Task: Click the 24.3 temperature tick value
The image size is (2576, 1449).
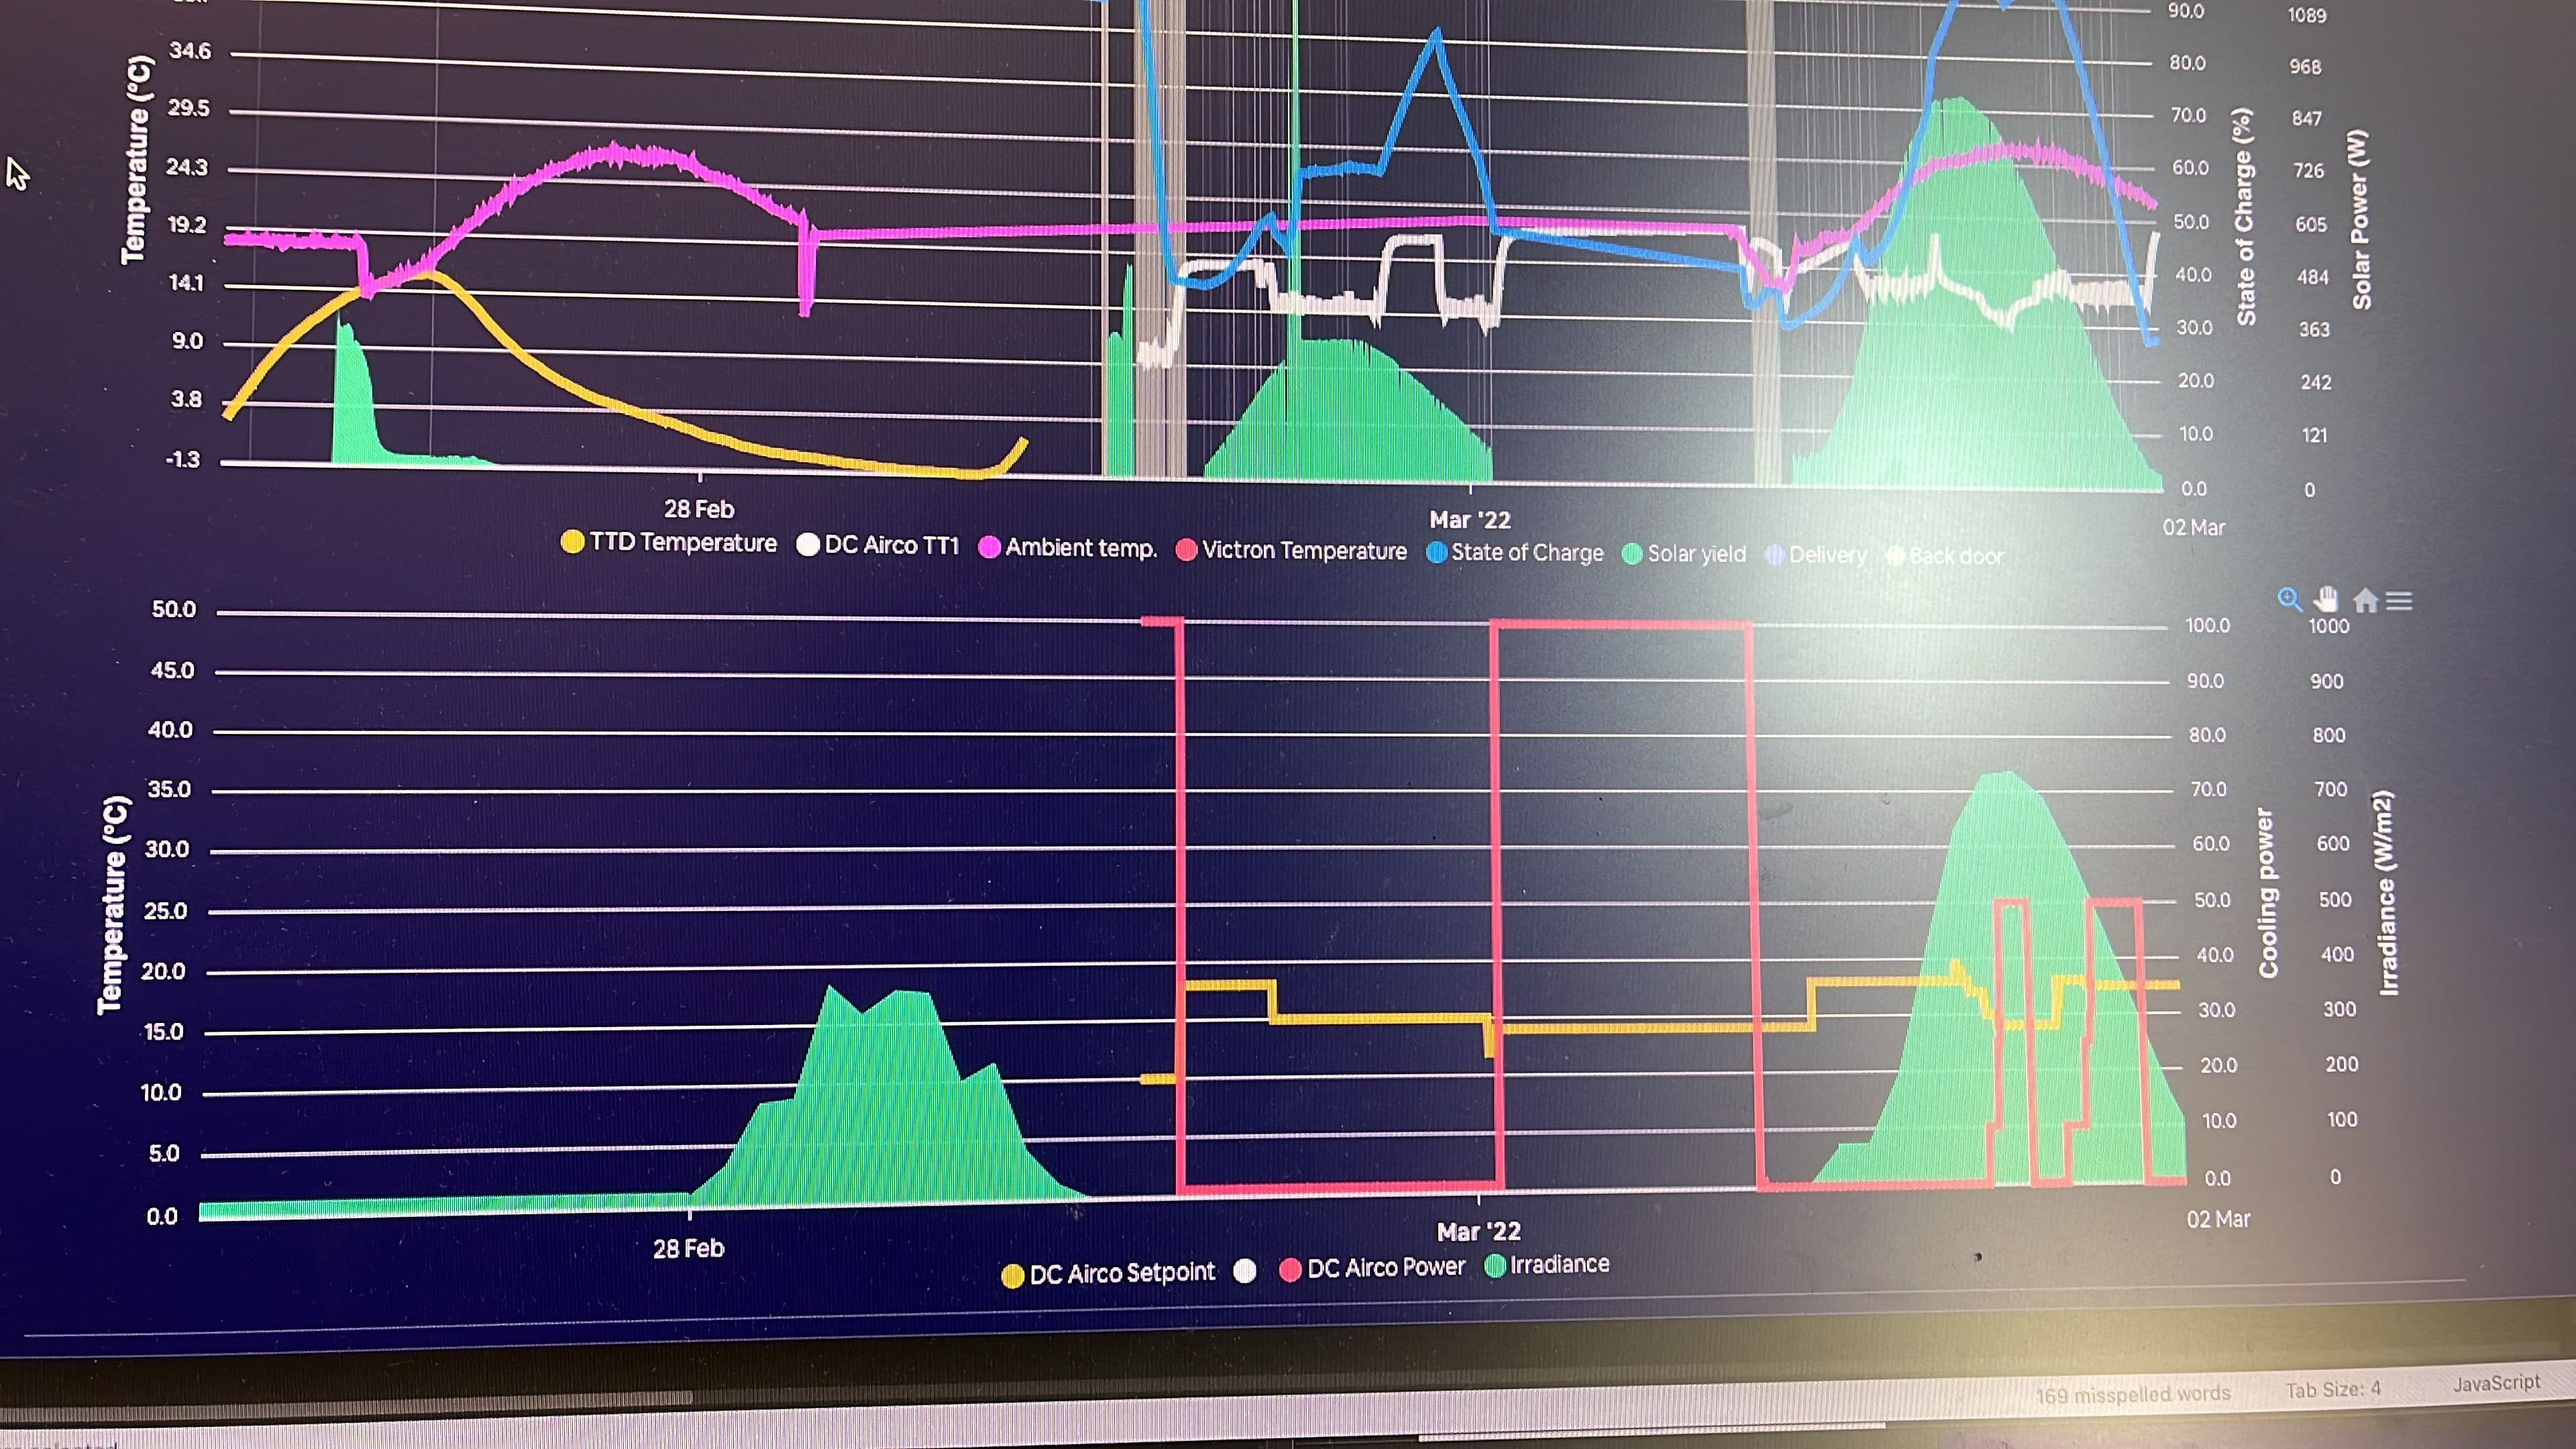Action: coord(187,167)
